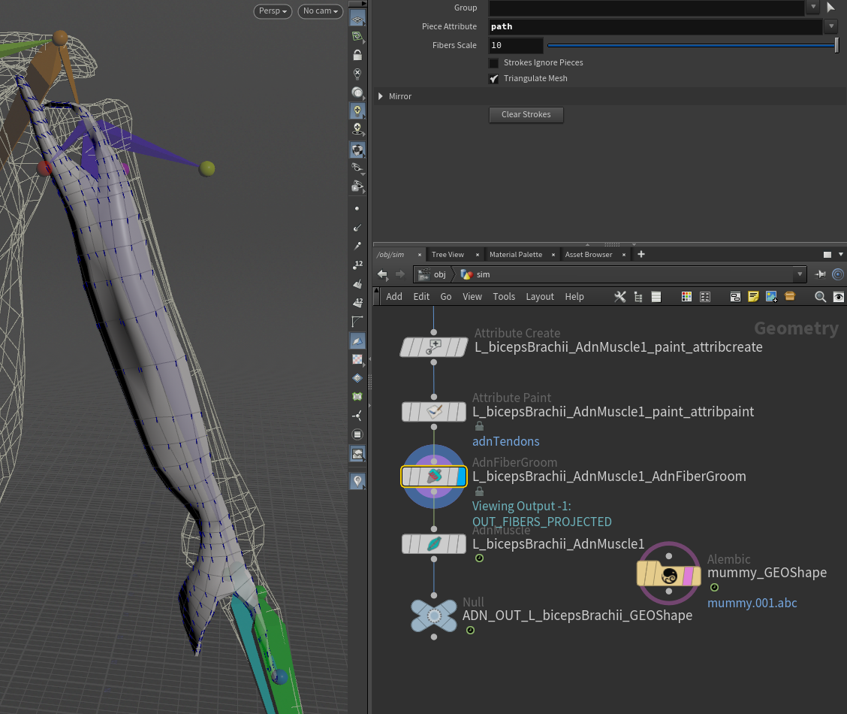Click the Fibers Scale slider track
Viewport: 847px width, 714px height.
(x=691, y=46)
